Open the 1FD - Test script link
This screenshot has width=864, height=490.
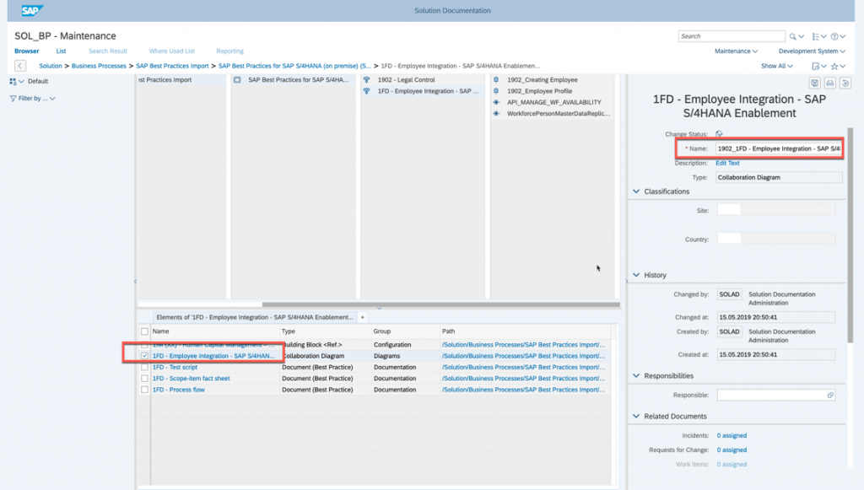175,367
